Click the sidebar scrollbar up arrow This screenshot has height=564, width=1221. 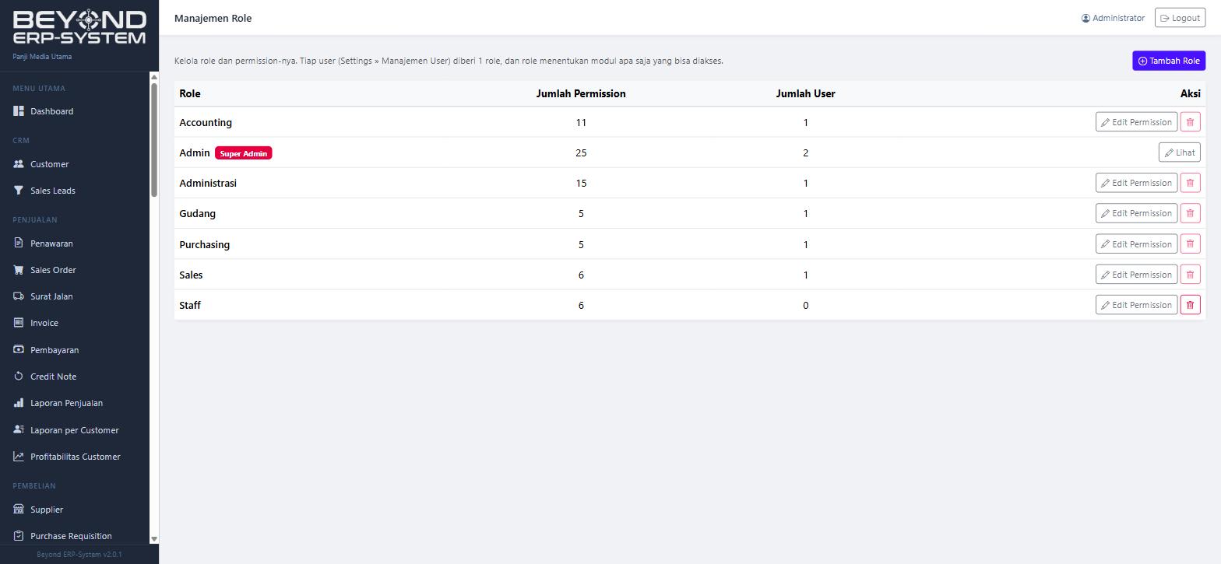point(154,77)
